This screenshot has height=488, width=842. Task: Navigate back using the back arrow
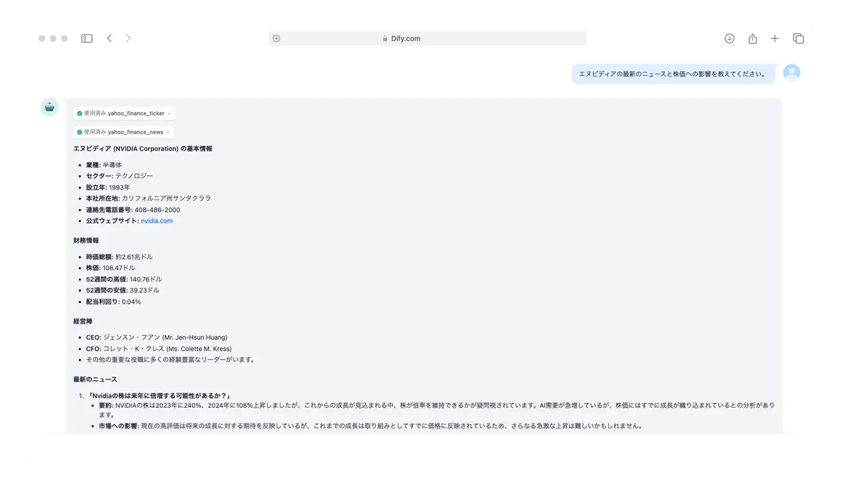pyautogui.click(x=109, y=37)
